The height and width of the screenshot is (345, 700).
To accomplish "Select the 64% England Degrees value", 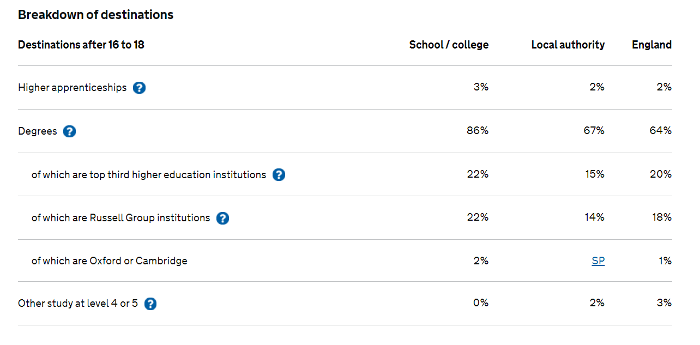I will [661, 131].
